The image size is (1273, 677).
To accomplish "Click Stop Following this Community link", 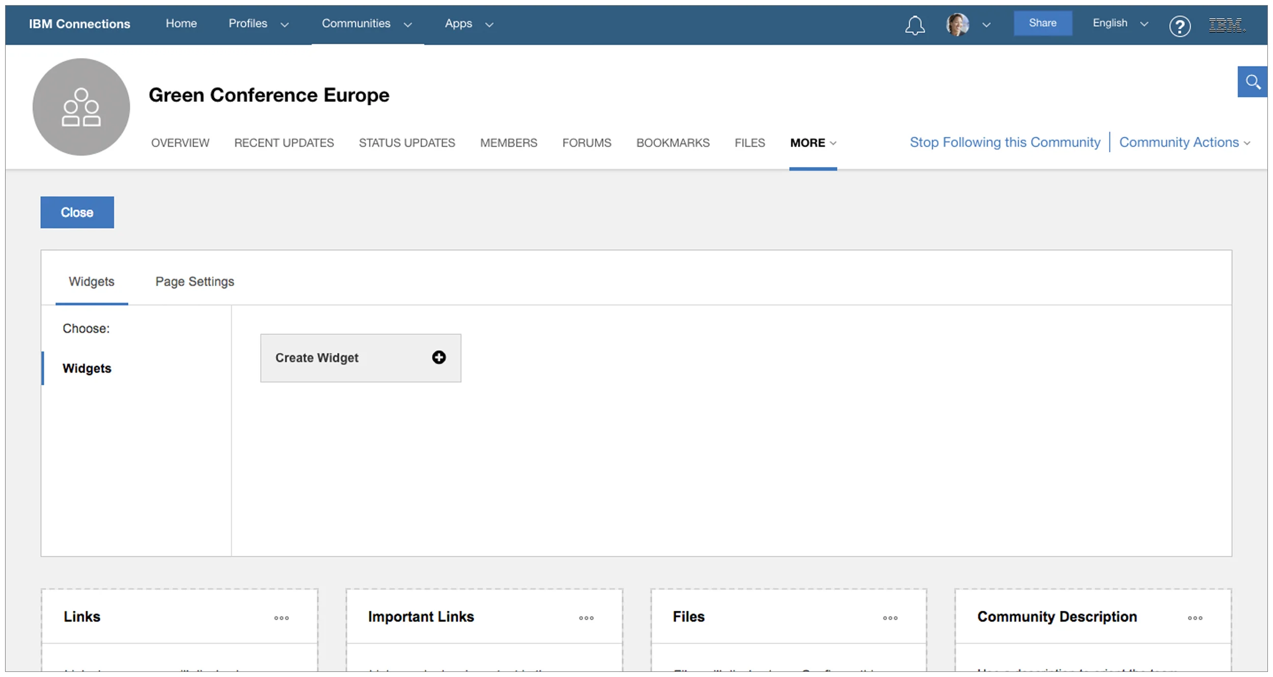I will pyautogui.click(x=1005, y=143).
